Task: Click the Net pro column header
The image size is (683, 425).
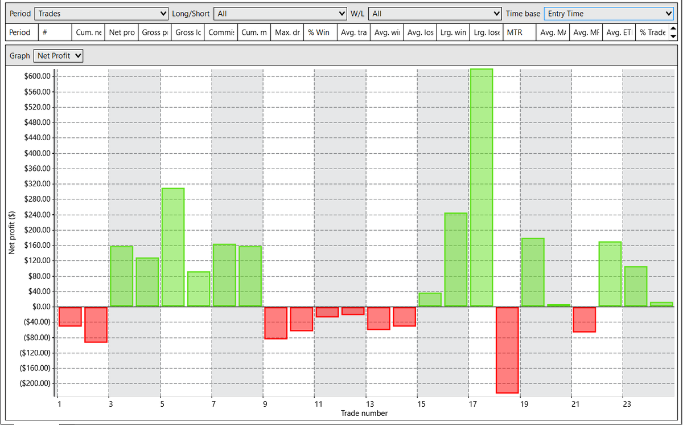Action: click(x=121, y=32)
